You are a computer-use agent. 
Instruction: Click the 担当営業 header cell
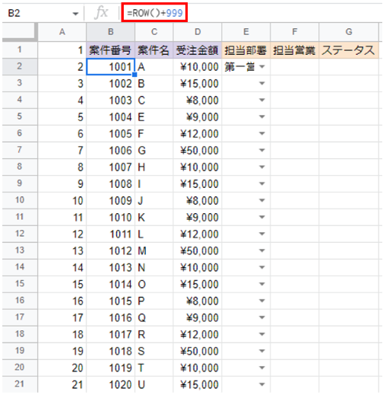click(x=295, y=50)
